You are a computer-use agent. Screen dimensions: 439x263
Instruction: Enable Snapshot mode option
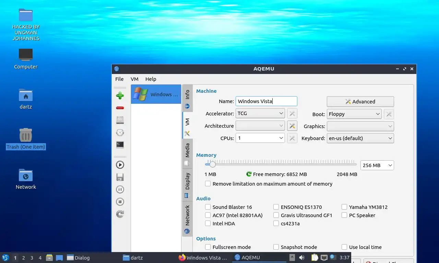coord(276,247)
